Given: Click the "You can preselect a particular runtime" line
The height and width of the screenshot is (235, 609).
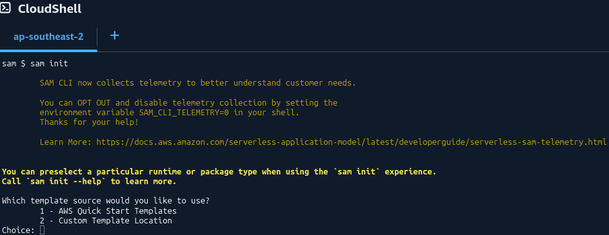Looking at the screenshot, I should coord(219,171).
